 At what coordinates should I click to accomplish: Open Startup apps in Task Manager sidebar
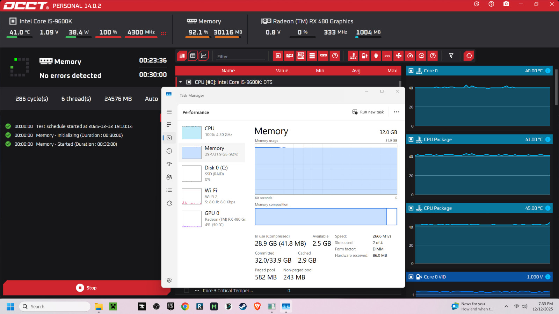click(169, 164)
